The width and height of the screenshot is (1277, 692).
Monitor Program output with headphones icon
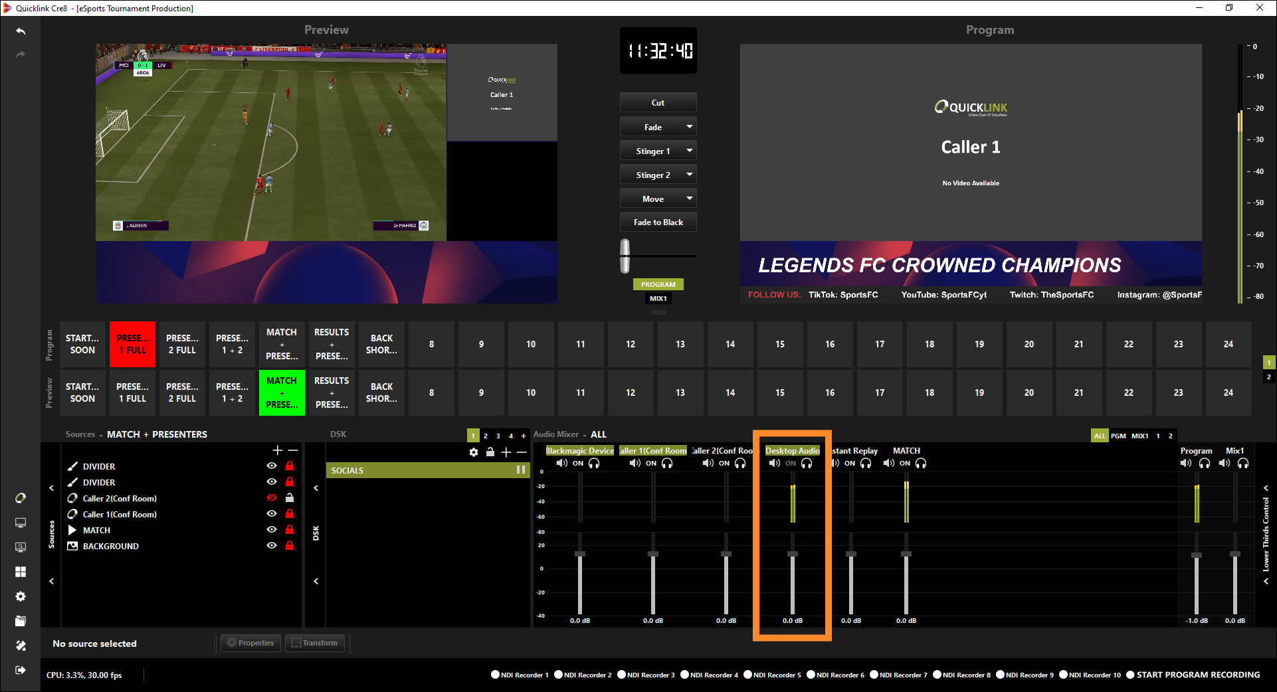(x=1205, y=464)
